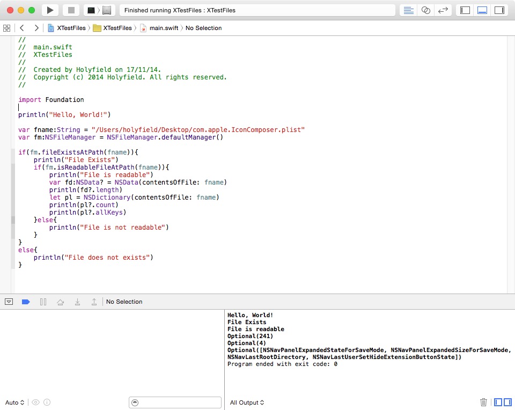
Task: Go back in editor history
Action: (x=22, y=28)
